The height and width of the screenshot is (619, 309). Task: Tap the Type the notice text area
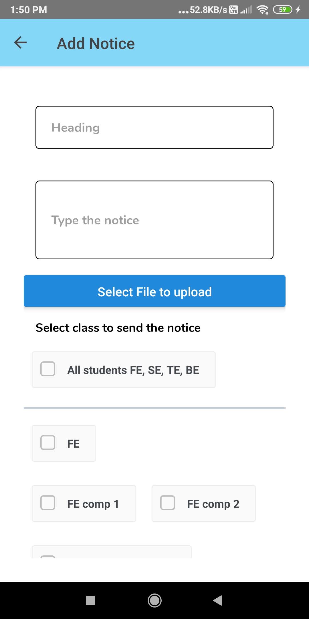pyautogui.click(x=154, y=220)
